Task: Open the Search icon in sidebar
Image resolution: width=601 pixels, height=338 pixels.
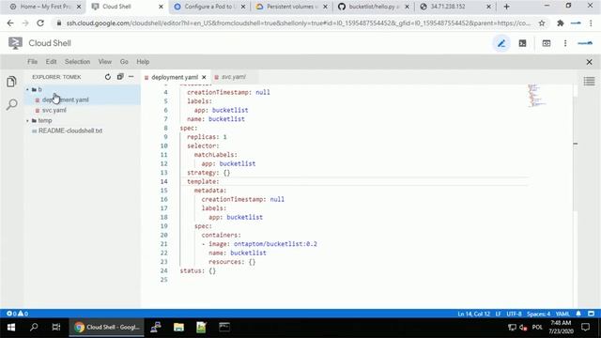Action: coord(12,104)
